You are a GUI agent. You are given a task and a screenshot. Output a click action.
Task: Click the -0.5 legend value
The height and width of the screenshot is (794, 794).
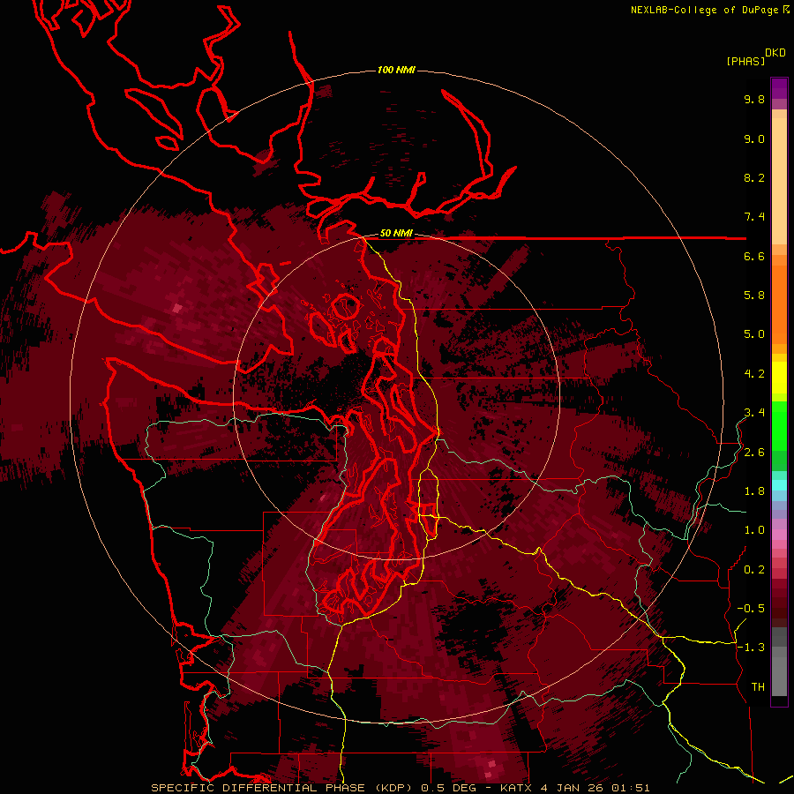pos(751,609)
